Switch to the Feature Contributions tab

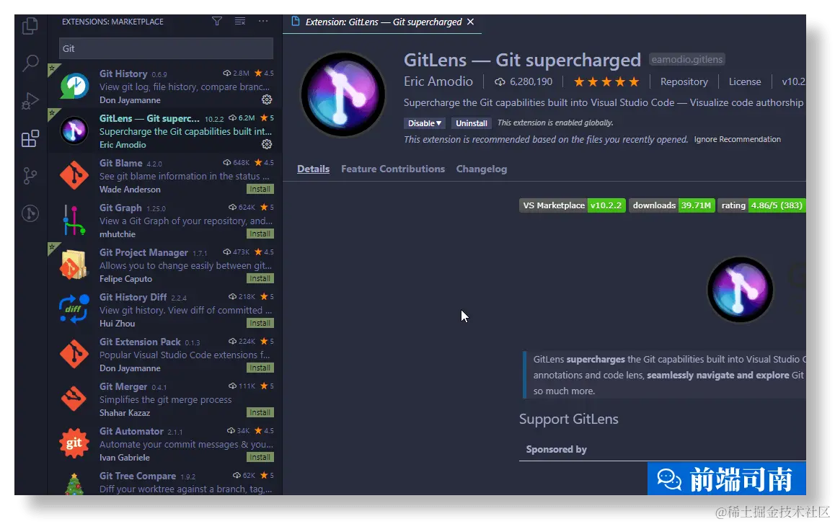coord(393,169)
